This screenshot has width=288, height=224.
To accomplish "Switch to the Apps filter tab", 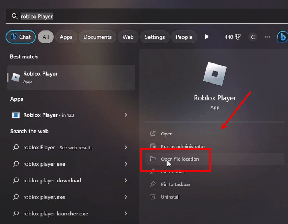I will click(x=66, y=37).
